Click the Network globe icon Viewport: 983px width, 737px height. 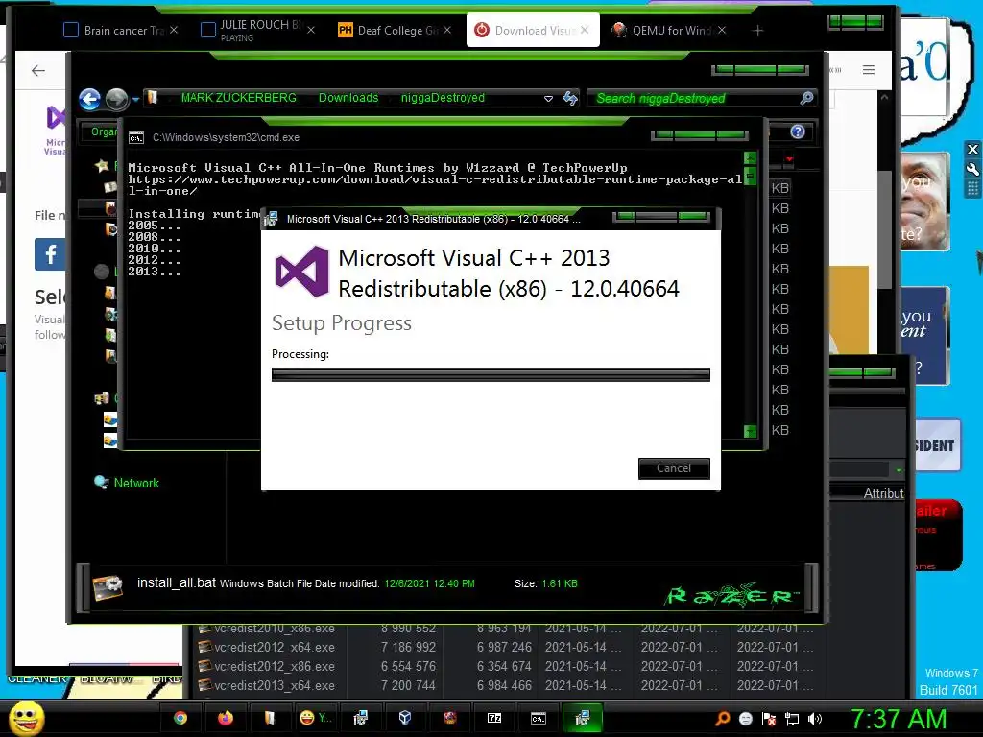click(102, 482)
